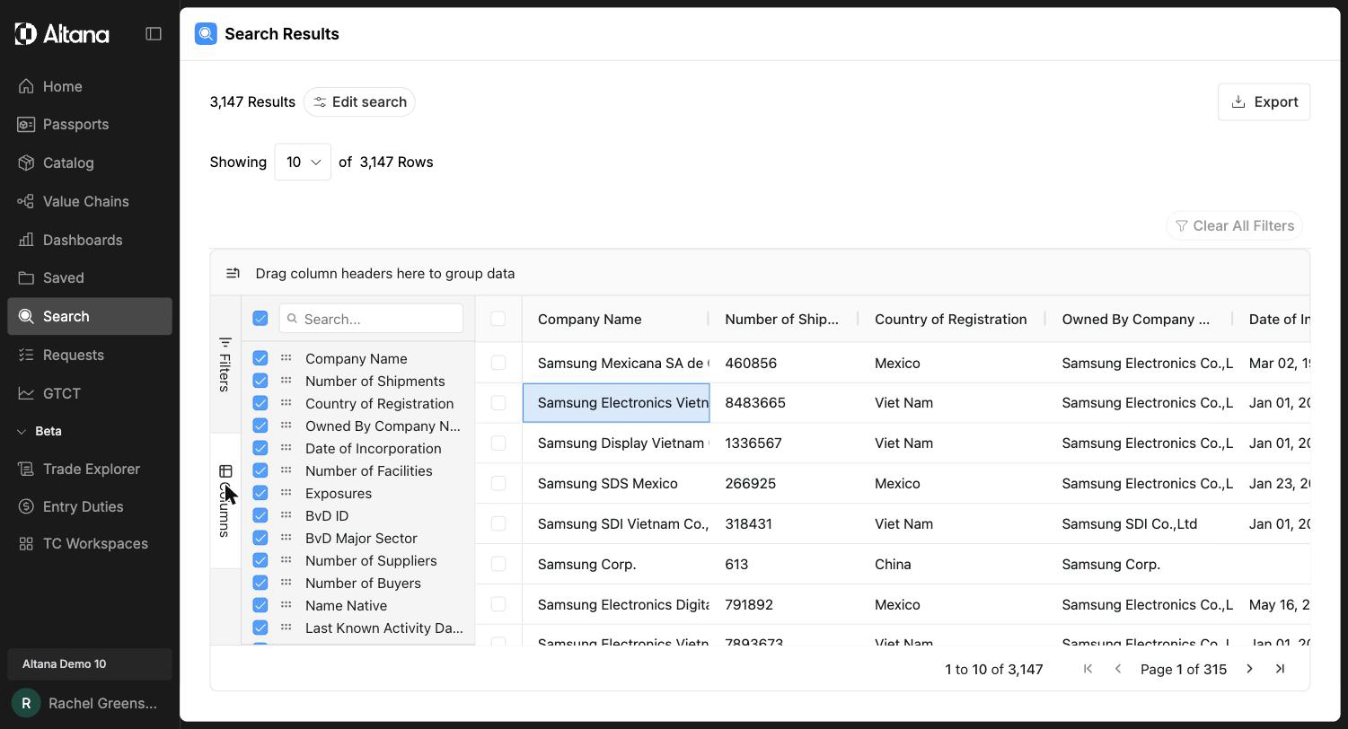Sort by Number of Ship... column header
Screen dimensions: 1348x729
click(x=784, y=320)
